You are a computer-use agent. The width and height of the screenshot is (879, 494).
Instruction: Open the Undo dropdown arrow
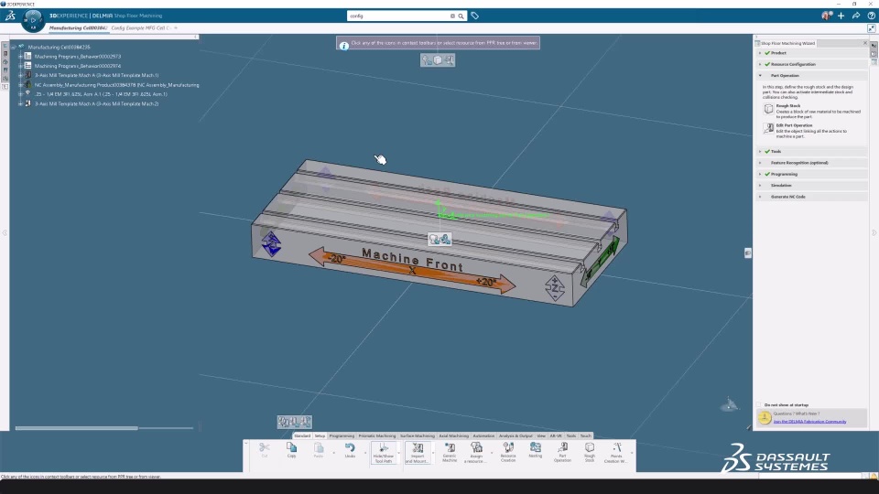(x=364, y=453)
